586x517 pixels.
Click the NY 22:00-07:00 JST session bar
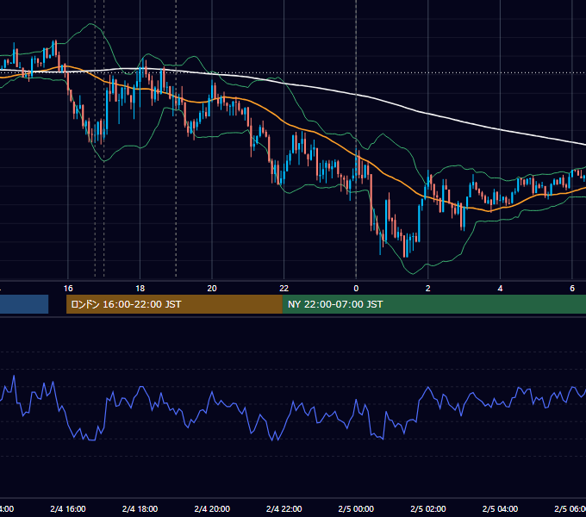click(433, 304)
